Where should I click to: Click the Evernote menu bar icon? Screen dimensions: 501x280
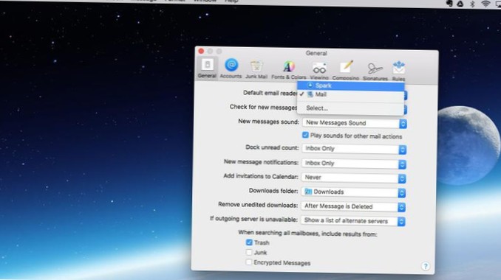[449, 3]
